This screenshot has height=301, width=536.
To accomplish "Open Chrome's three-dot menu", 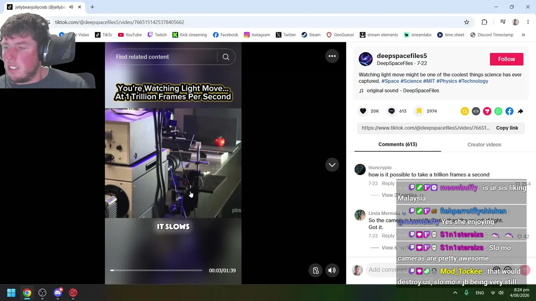I will point(528,22).
